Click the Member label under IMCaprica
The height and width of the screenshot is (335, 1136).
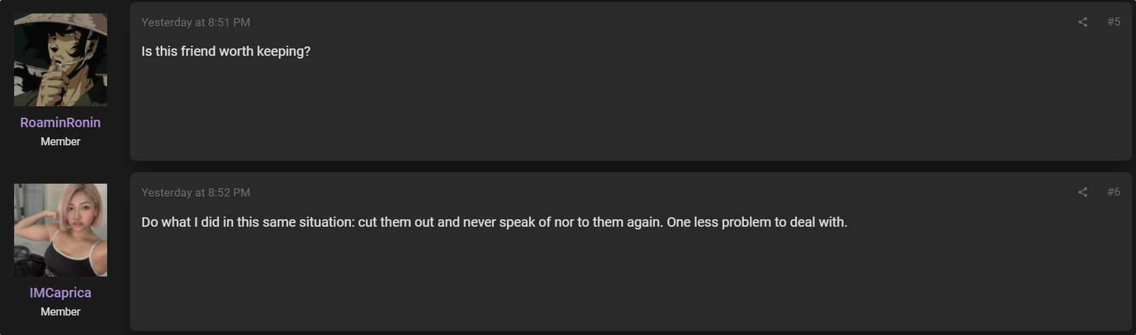pos(61,311)
